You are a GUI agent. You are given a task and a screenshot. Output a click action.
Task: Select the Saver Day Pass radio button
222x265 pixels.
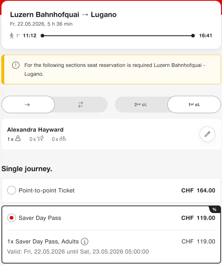[11, 218]
